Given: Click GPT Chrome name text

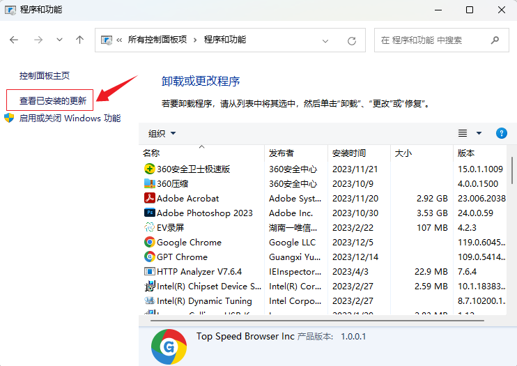Looking at the screenshot, I should click(182, 257).
